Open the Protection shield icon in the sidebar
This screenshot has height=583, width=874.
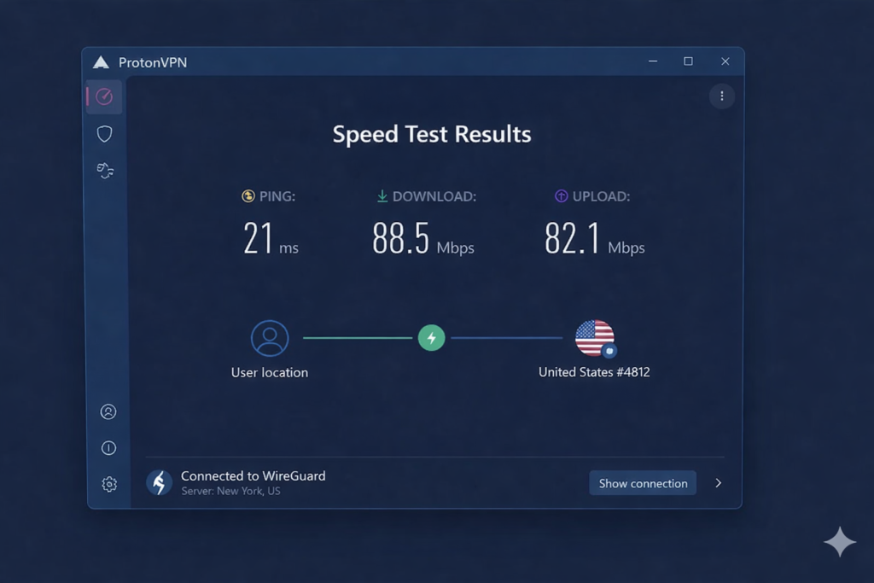104,133
